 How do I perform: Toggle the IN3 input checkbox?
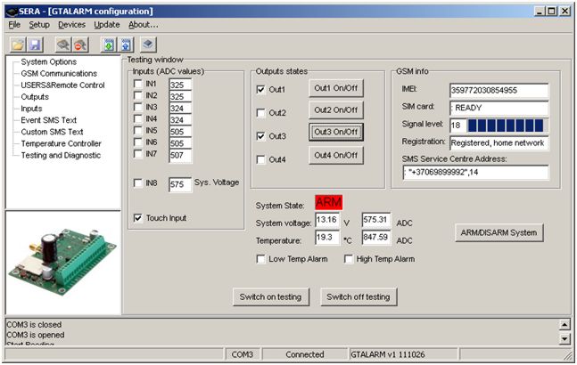[138, 107]
